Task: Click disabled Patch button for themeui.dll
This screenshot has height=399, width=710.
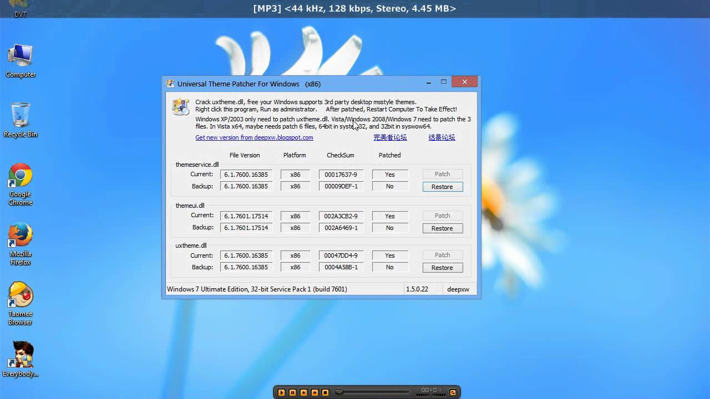Action: [442, 216]
